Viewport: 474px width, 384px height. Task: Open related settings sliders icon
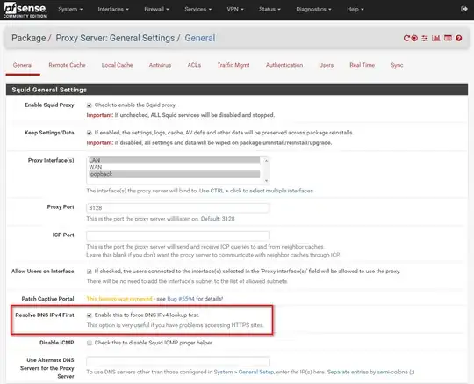425,38
